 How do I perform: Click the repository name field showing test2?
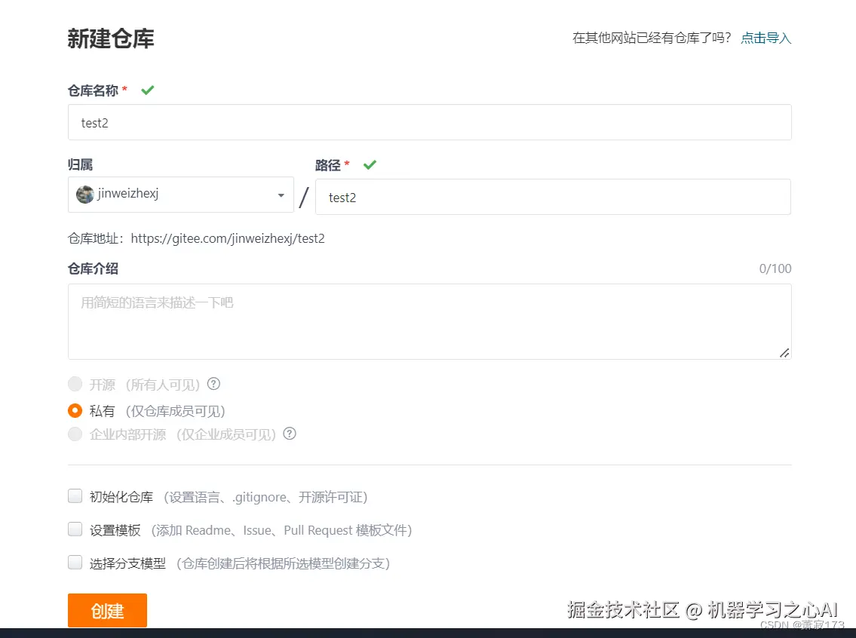pos(429,122)
